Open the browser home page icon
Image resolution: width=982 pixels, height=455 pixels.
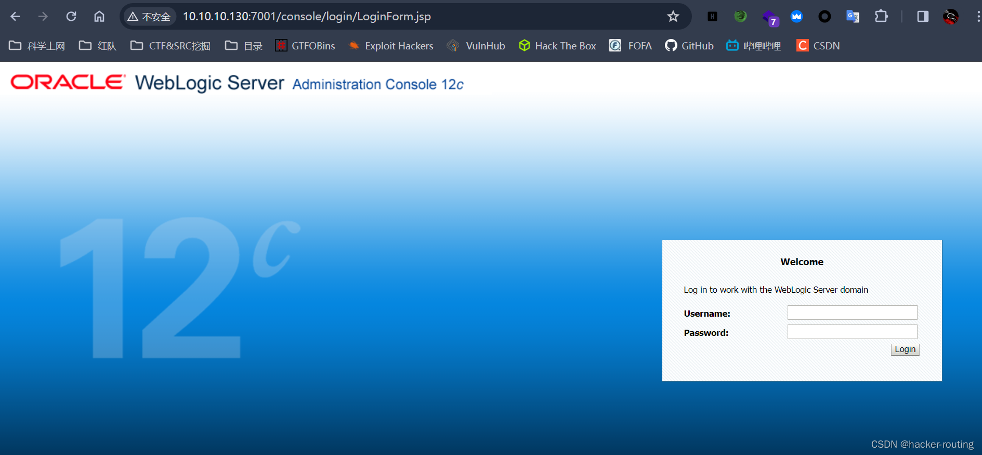click(x=99, y=17)
